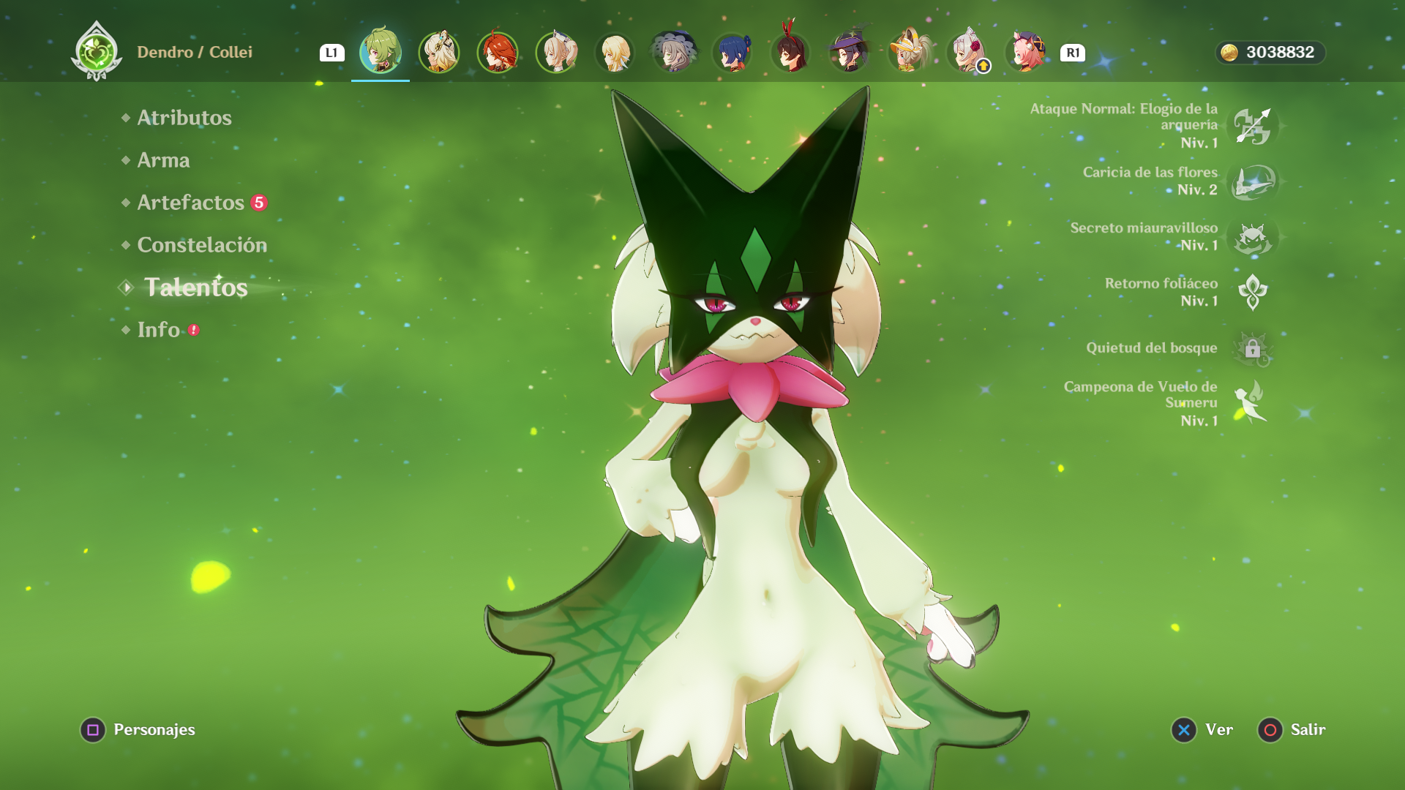This screenshot has width=1405, height=790.
Task: Select the grey-haired character with dark hat
Action: point(673,52)
